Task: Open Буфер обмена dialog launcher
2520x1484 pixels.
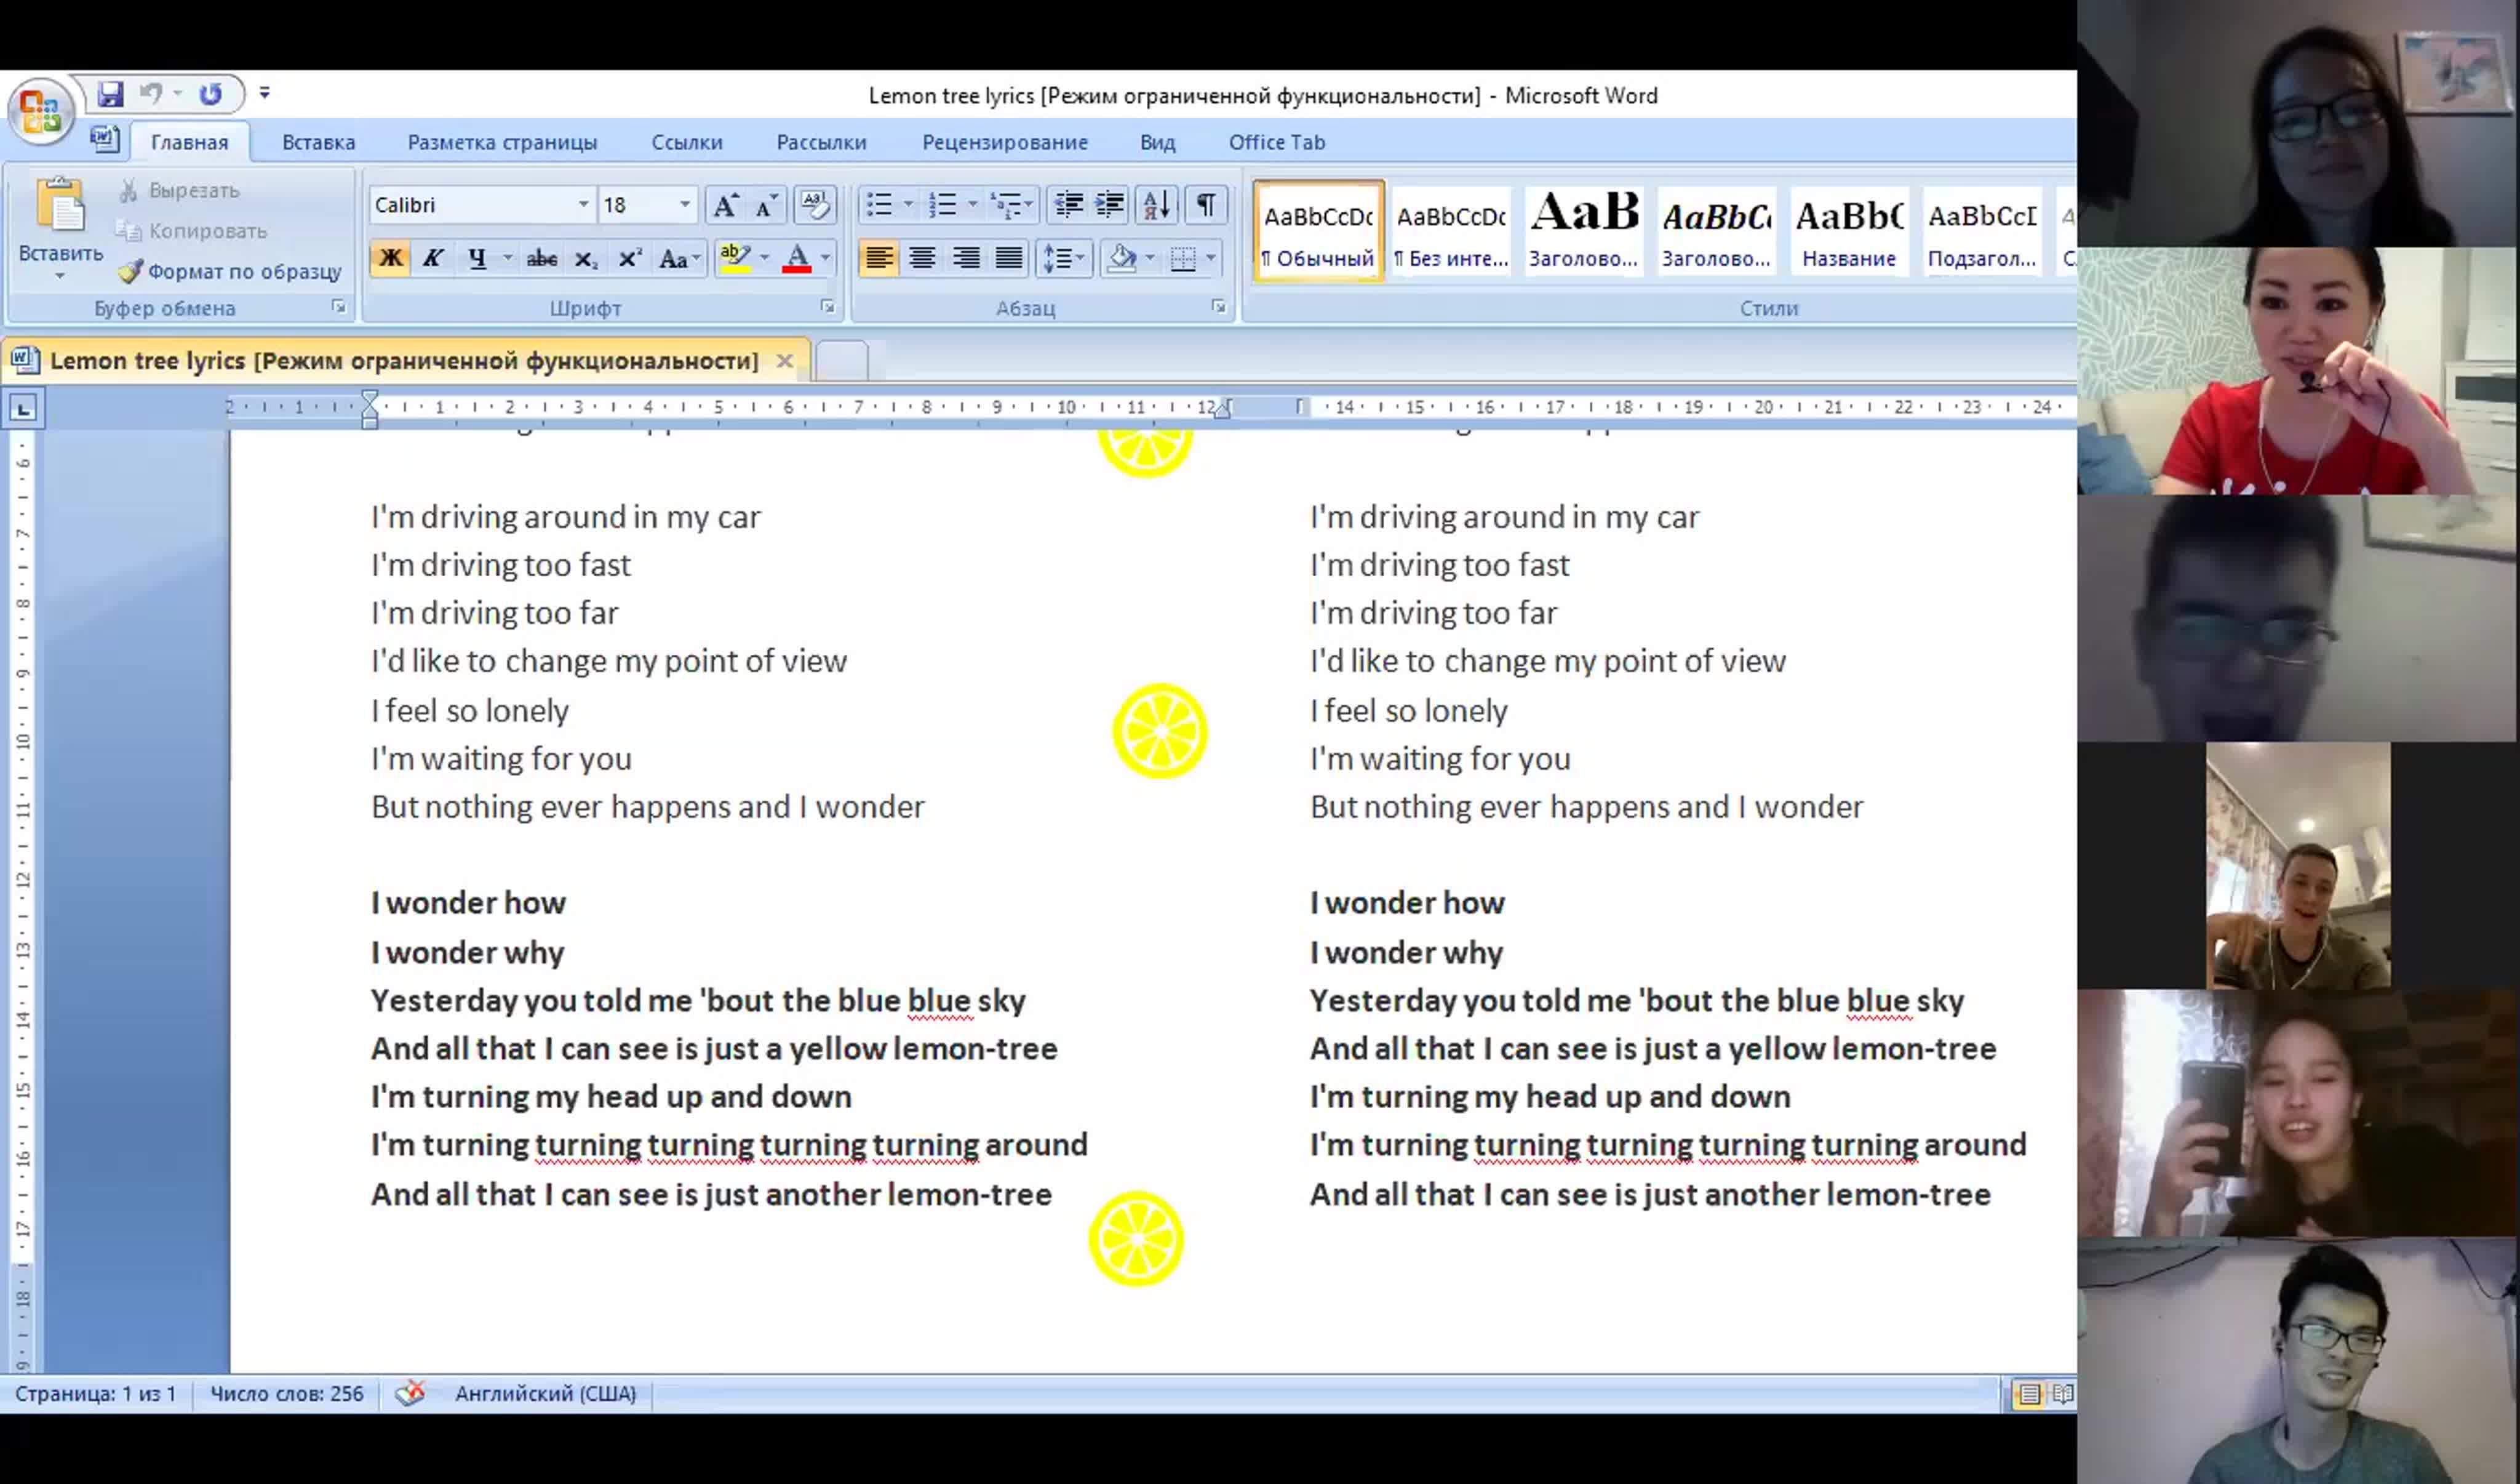Action: coord(338,307)
